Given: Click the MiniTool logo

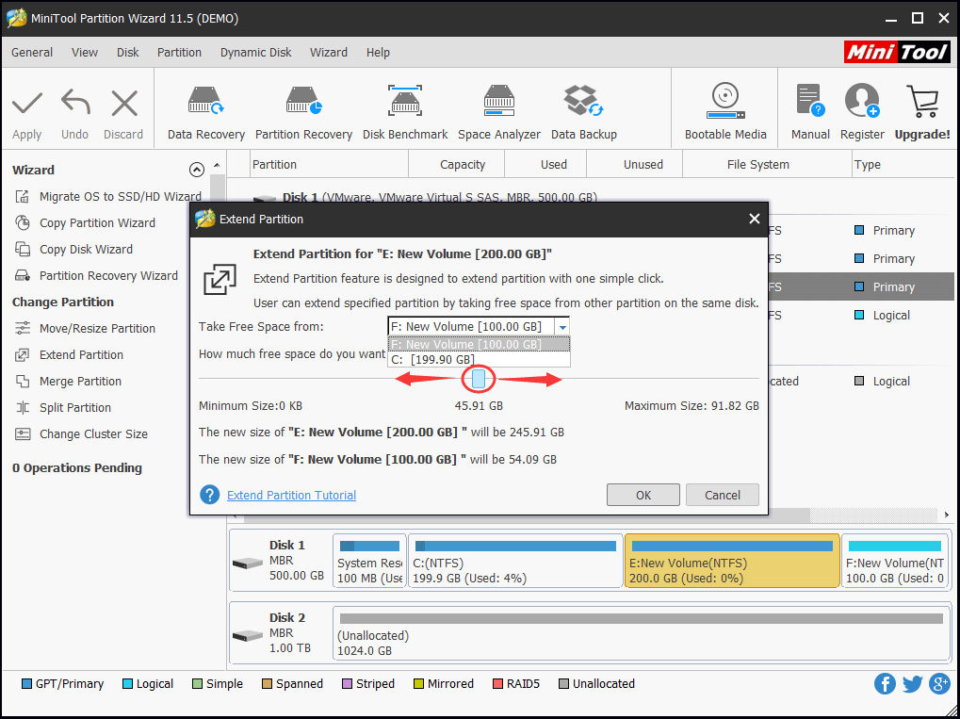Looking at the screenshot, I should 898,53.
